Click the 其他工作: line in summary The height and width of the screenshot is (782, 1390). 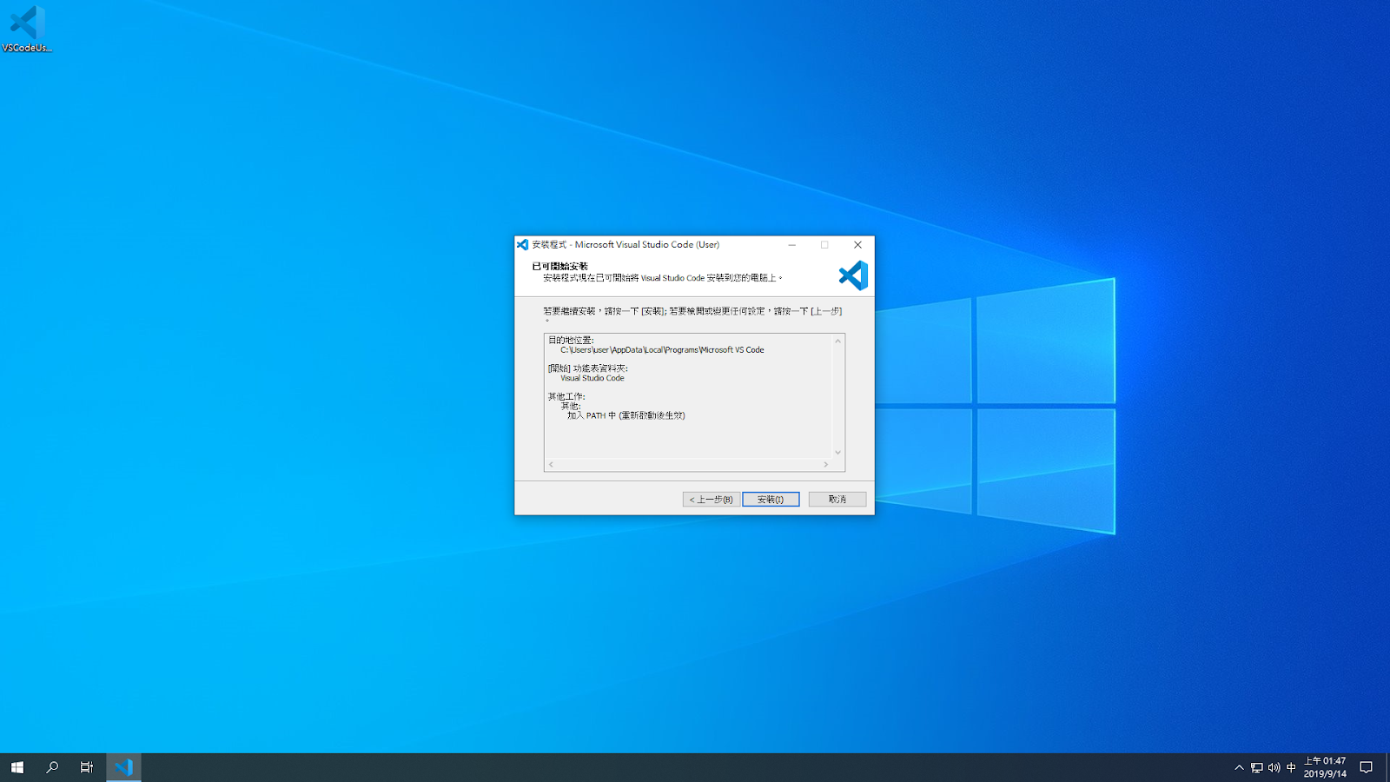click(x=566, y=397)
